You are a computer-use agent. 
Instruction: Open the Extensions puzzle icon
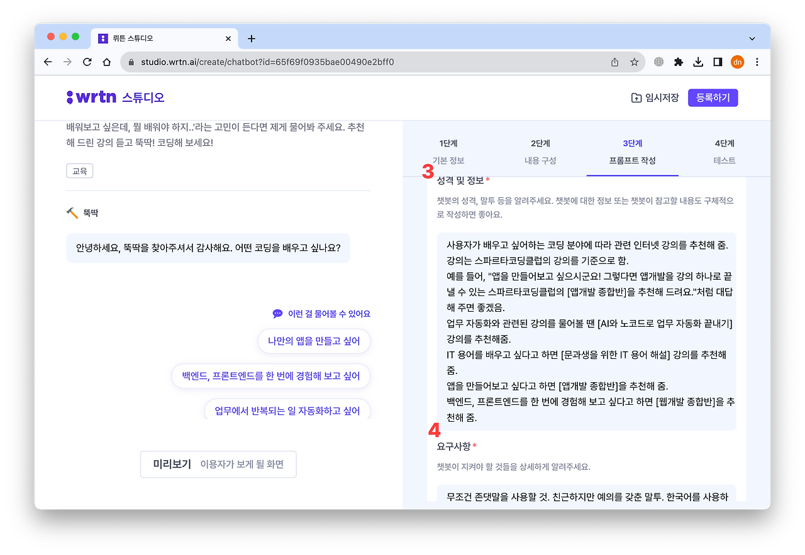tap(678, 62)
